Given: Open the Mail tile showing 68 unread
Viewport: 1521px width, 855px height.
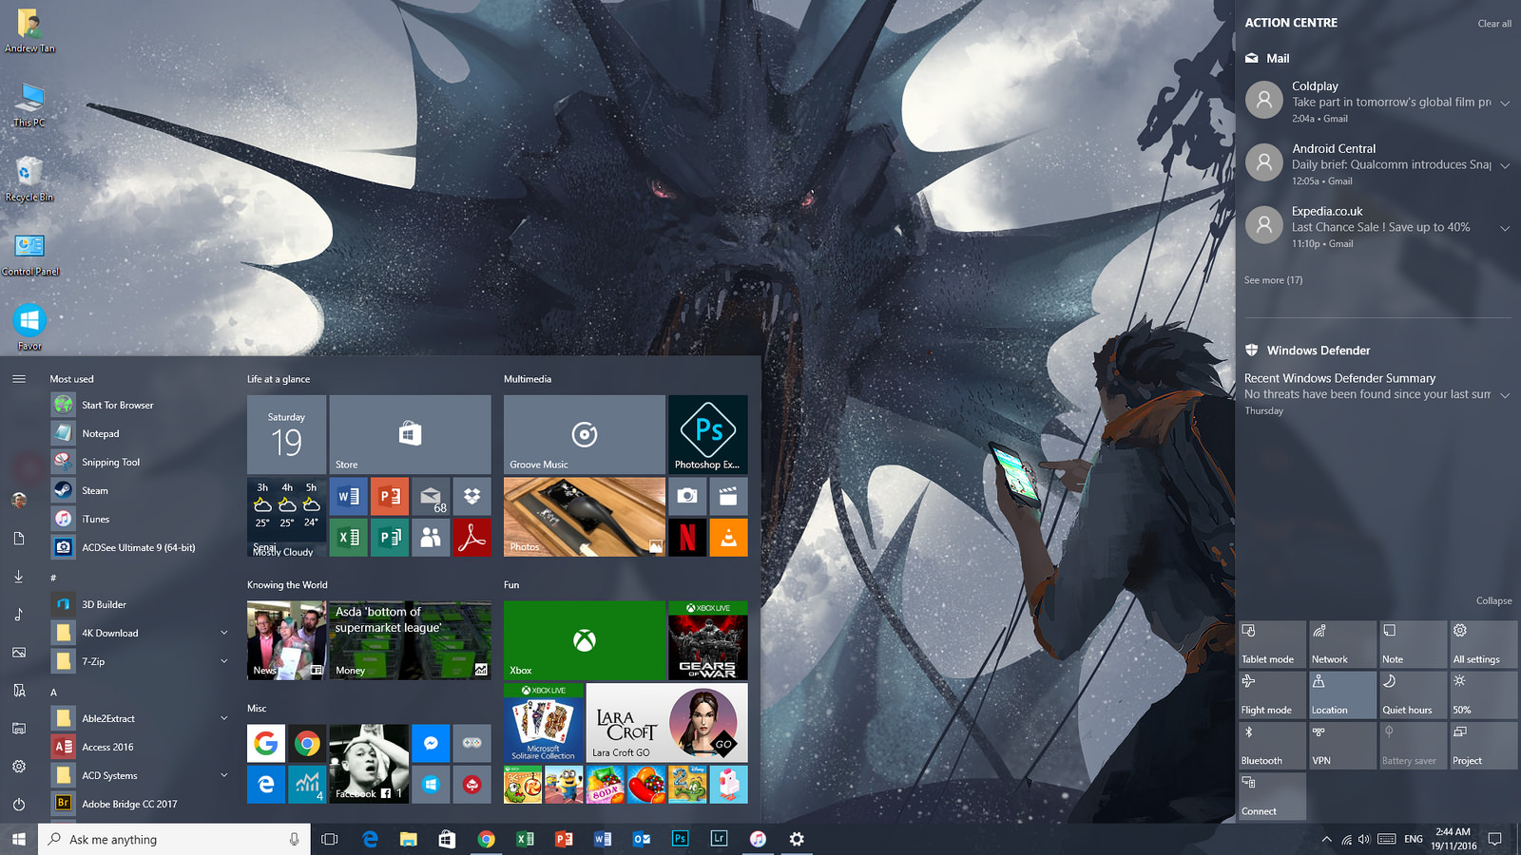Looking at the screenshot, I should [x=431, y=496].
